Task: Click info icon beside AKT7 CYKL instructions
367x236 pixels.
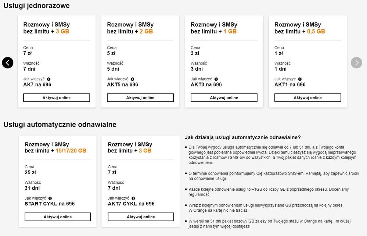Action: (133, 198)
